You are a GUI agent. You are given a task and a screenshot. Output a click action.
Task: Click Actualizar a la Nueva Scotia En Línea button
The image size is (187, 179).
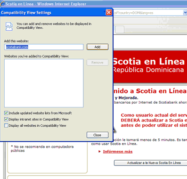pos(150,163)
